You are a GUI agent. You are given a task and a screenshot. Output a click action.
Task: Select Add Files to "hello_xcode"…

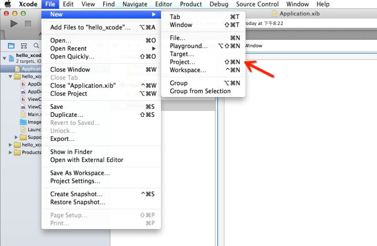pyautogui.click(x=101, y=27)
